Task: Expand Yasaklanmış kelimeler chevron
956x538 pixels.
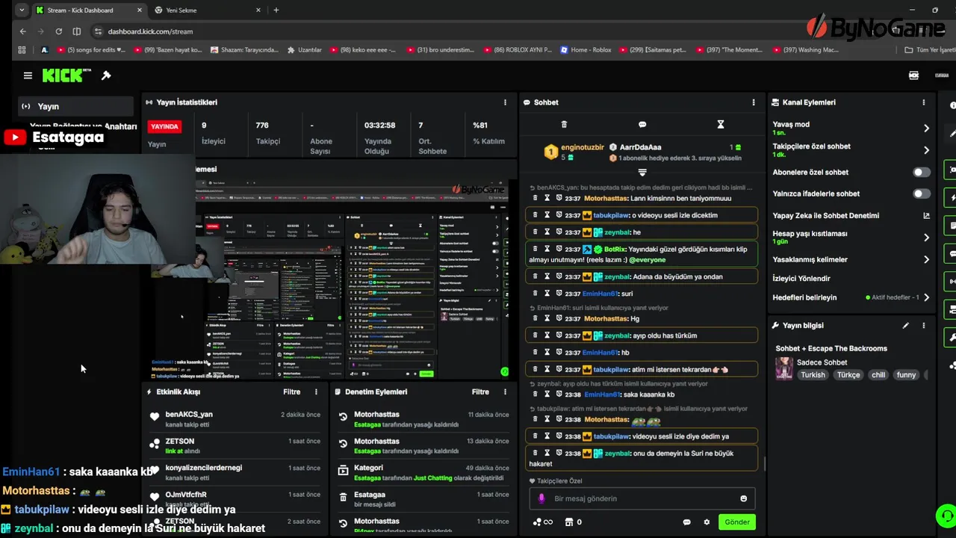Action: tap(926, 259)
